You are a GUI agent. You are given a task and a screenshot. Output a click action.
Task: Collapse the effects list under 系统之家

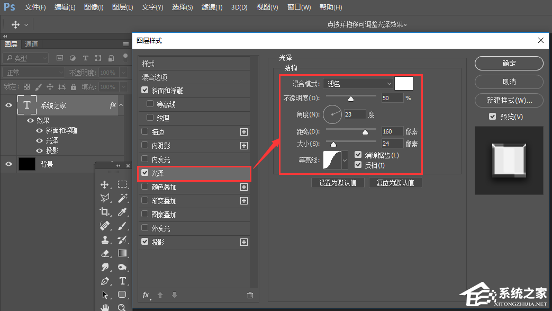[x=121, y=104]
